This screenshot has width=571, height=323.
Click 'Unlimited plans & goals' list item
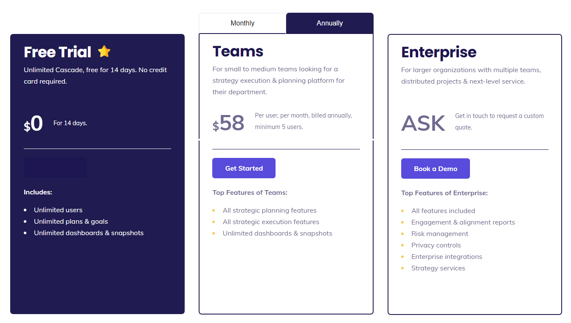pos(71,222)
